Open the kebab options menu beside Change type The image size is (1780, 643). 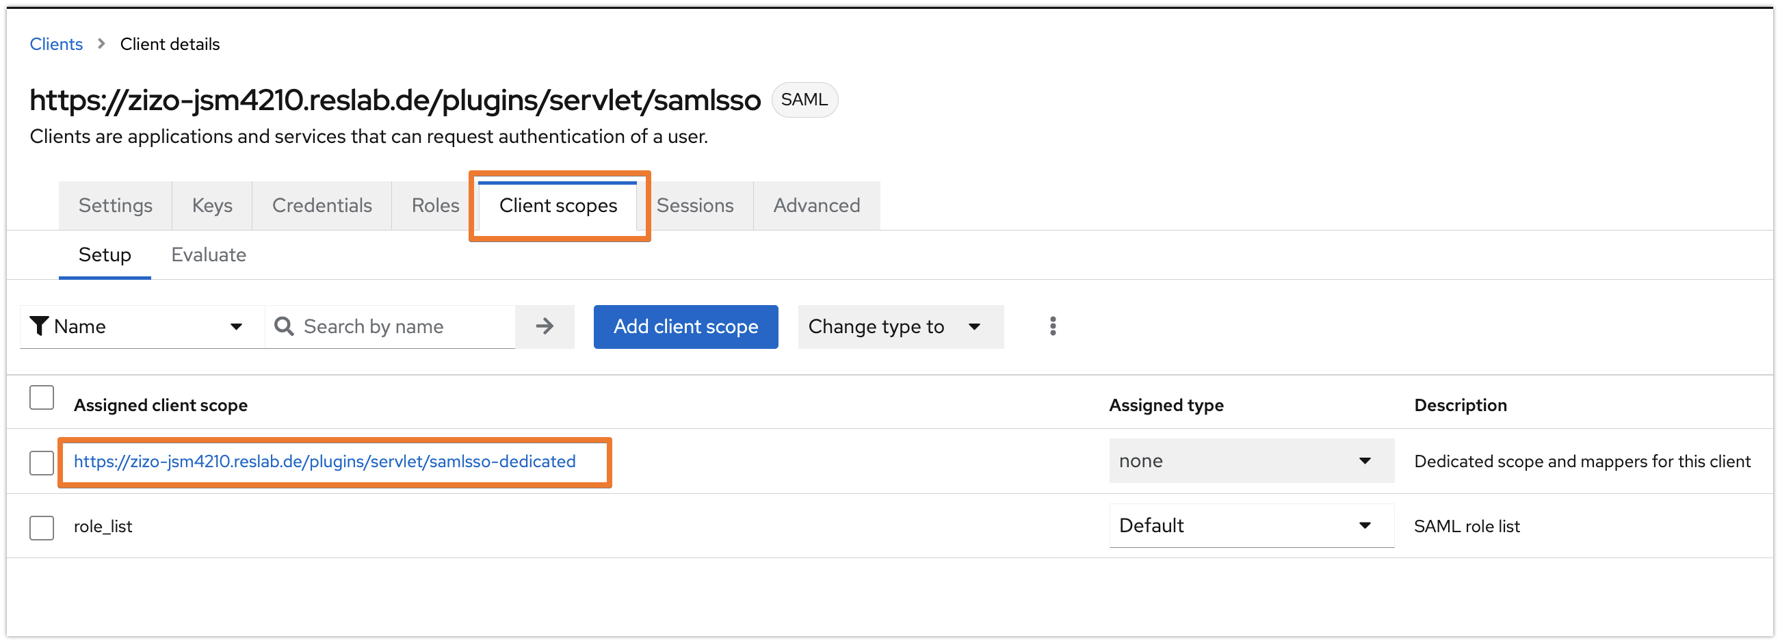coord(1052,326)
